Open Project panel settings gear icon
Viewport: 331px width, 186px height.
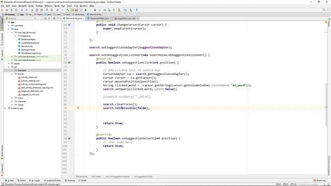coord(54,19)
